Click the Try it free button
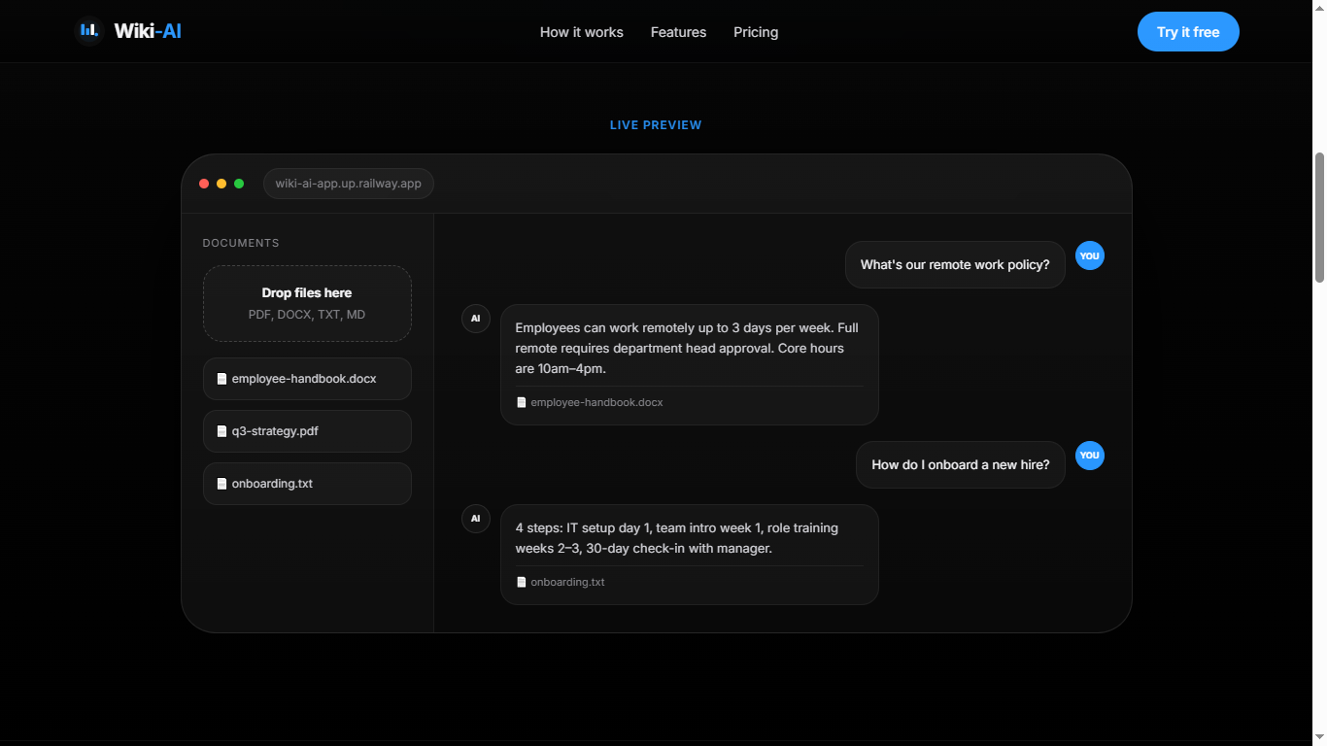This screenshot has width=1327, height=746. click(x=1188, y=32)
